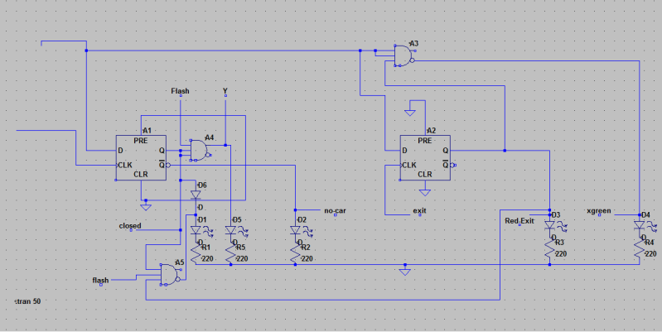
Task: Click the D6 diode label
Action: pyautogui.click(x=203, y=185)
